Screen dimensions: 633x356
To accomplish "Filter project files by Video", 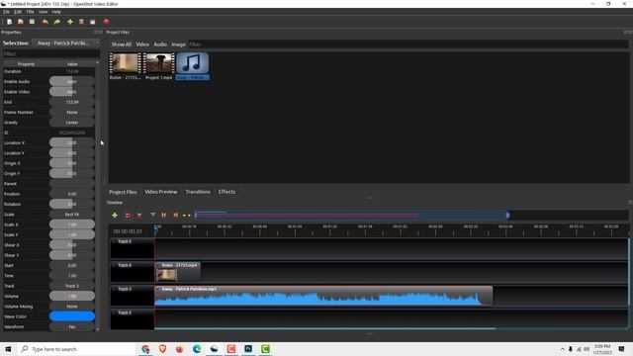I will [142, 44].
